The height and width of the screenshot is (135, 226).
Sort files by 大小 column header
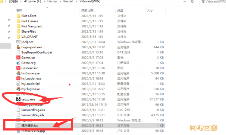[x=150, y=10]
